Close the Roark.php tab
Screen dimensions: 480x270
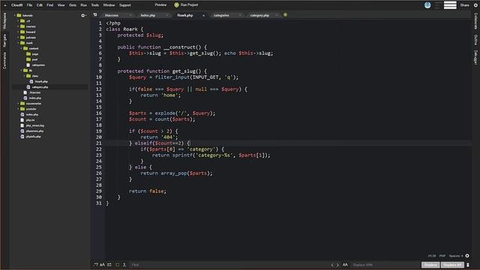203,15
